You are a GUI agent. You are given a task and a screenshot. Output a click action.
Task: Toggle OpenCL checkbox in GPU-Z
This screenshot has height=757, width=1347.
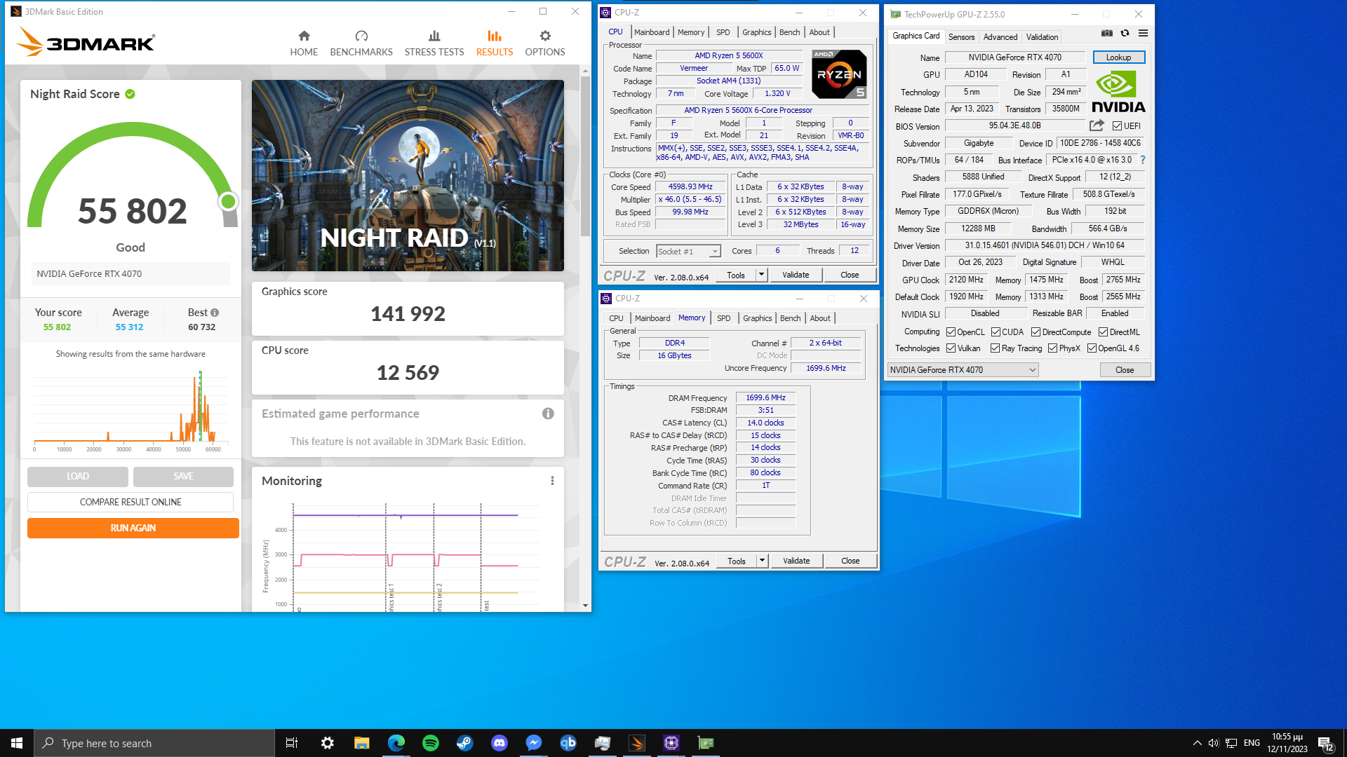coord(951,332)
